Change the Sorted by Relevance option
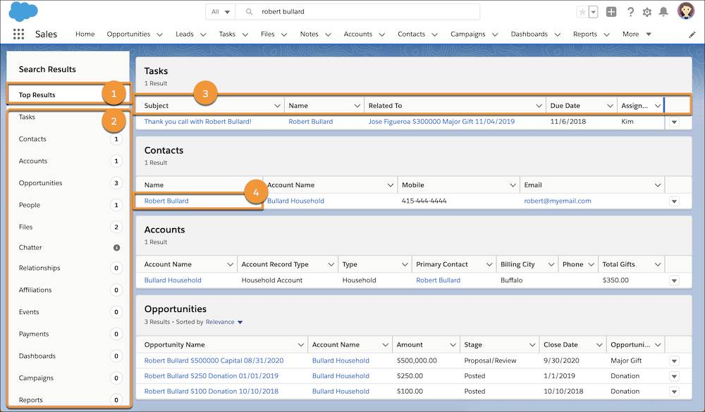This screenshot has width=705, height=412. point(224,322)
